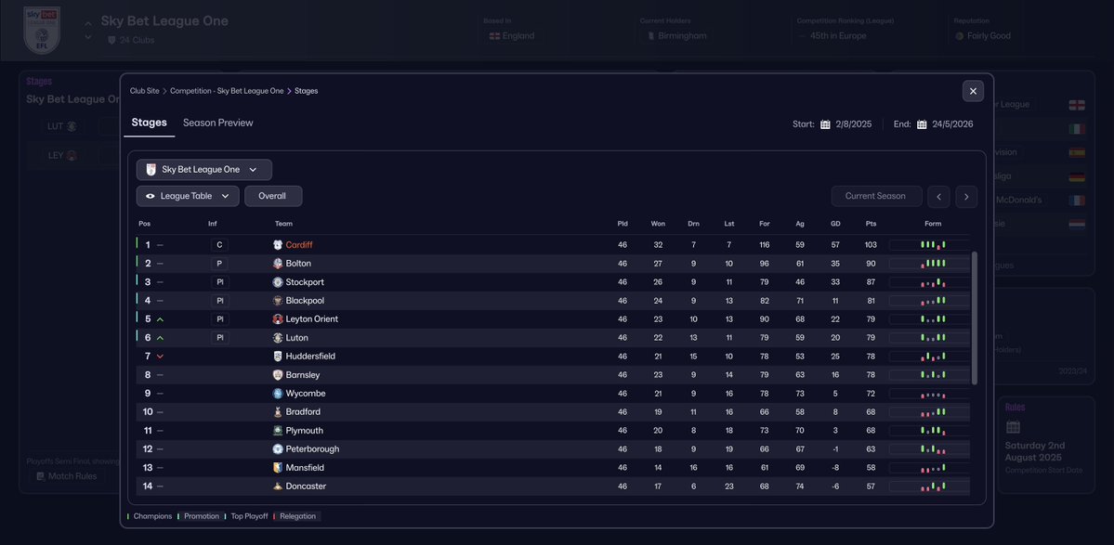Click the Cardiff team name
1114x545 pixels.
[x=299, y=245]
